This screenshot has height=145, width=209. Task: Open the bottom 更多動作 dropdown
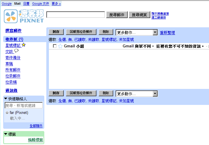pos(137,94)
